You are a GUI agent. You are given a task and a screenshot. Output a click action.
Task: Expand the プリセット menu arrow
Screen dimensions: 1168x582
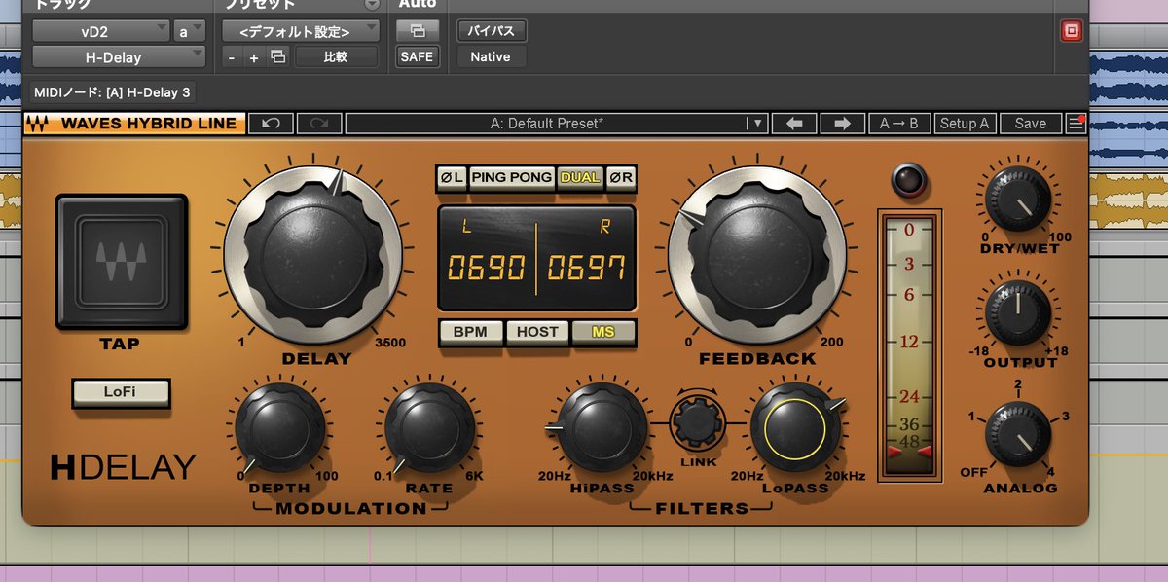coord(371,5)
